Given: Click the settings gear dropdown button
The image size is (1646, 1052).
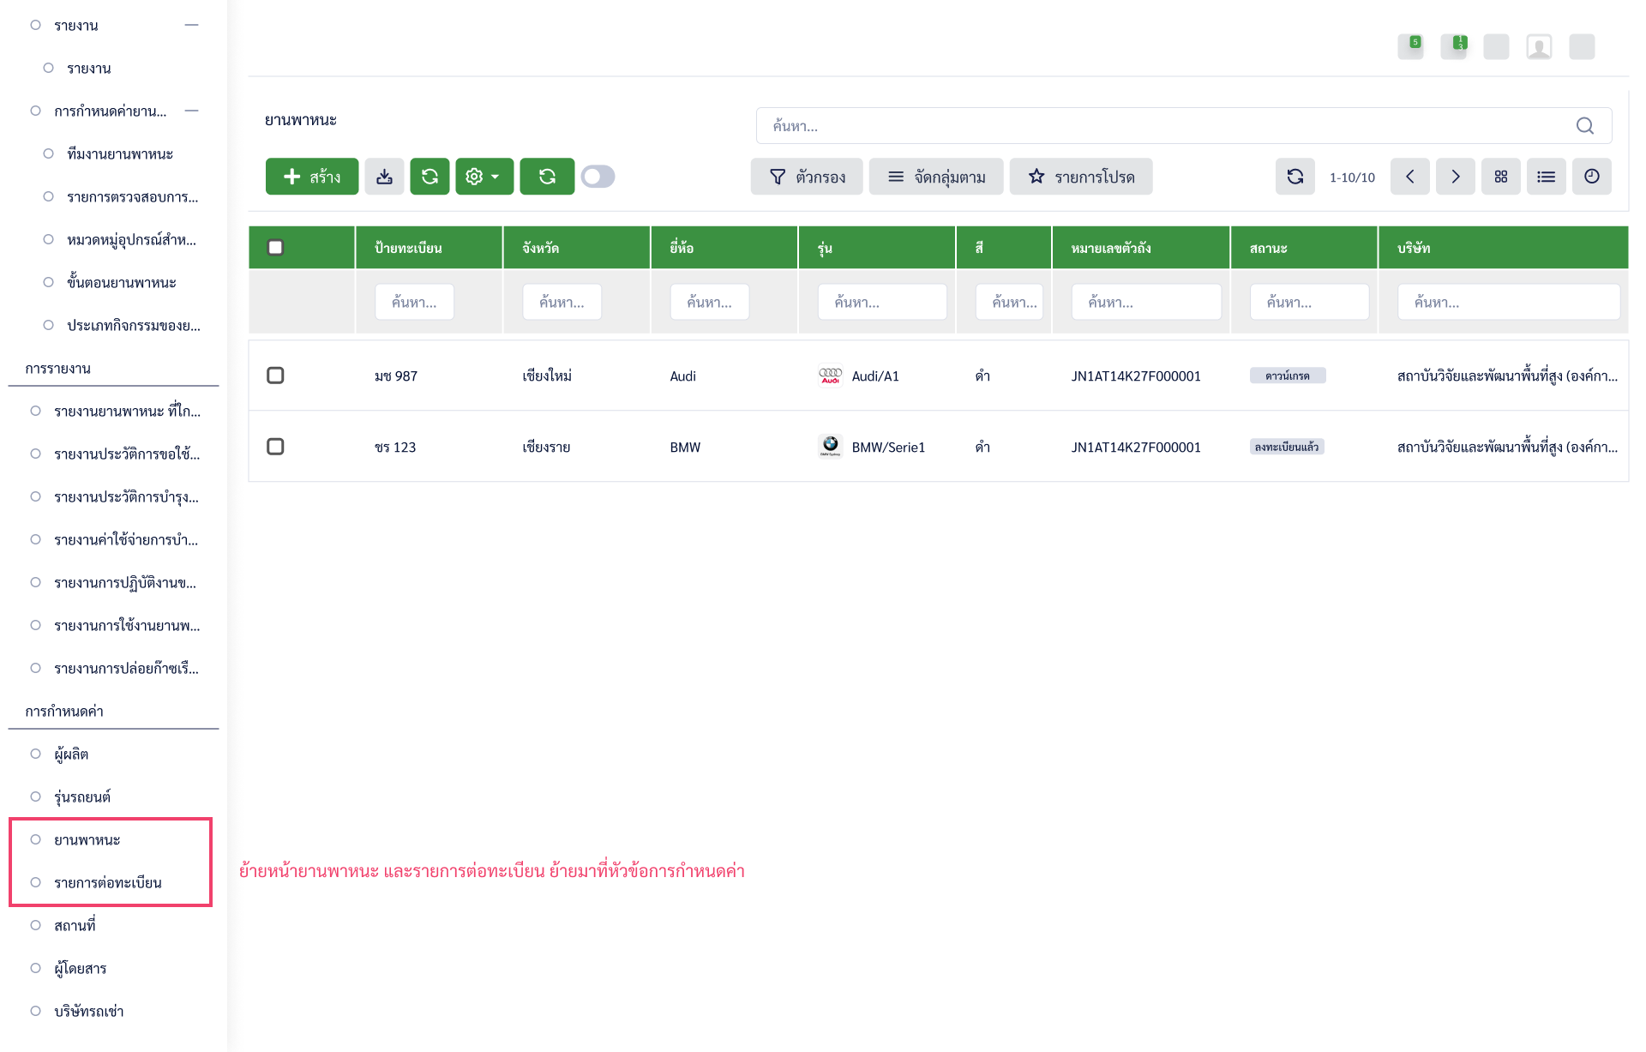Looking at the screenshot, I should 484,177.
